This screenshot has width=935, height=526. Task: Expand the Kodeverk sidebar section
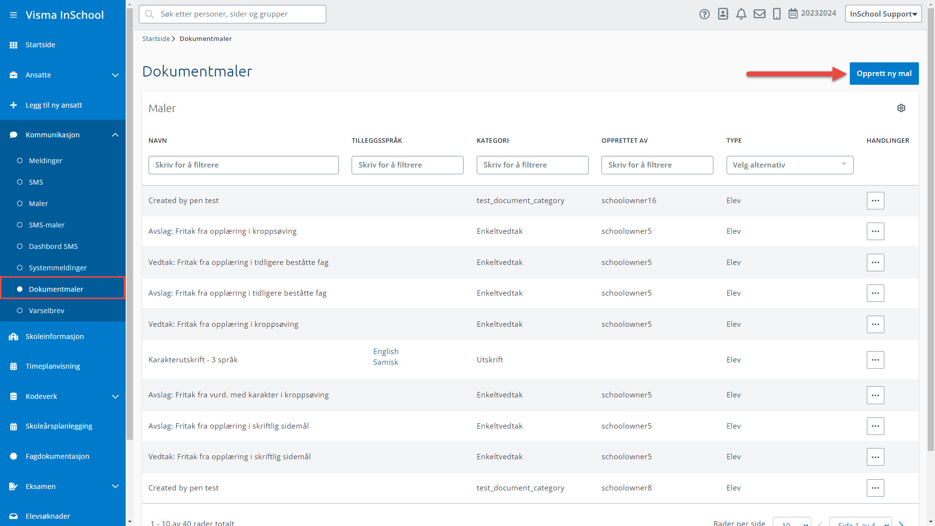pyautogui.click(x=115, y=396)
